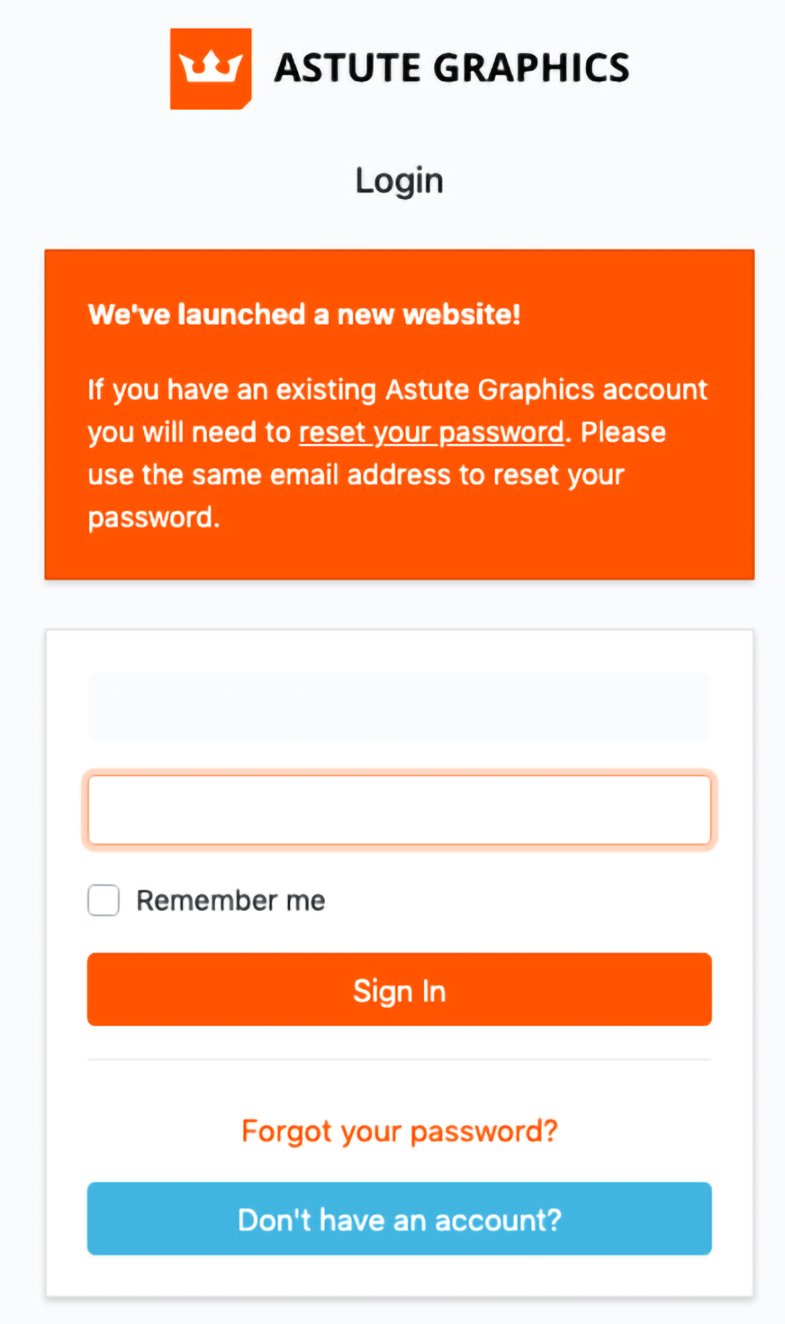Click the "Remember me" label text
This screenshot has height=1324, width=785.
(x=231, y=901)
